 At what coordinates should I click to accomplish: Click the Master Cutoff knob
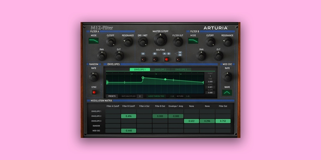pyautogui.click(x=160, y=40)
